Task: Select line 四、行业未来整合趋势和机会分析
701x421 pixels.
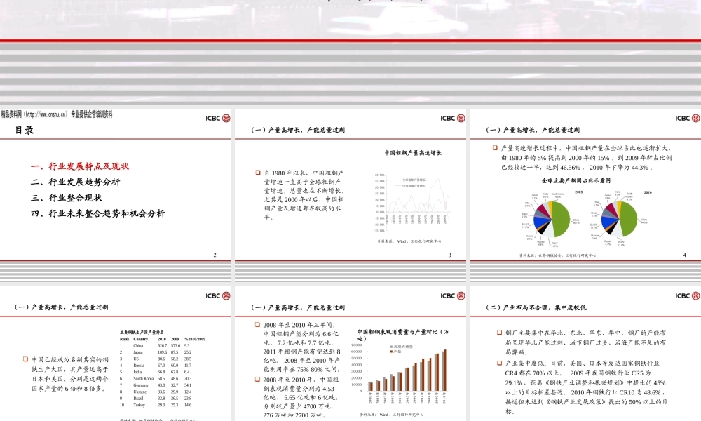Action: coord(97,213)
